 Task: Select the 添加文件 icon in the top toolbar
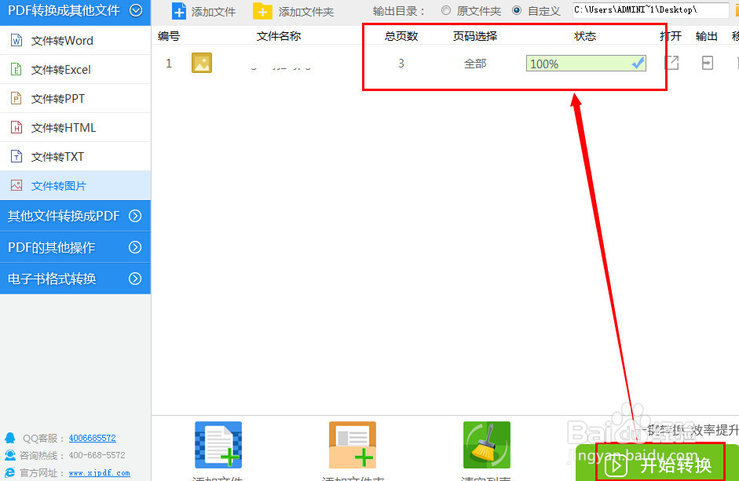[x=179, y=11]
